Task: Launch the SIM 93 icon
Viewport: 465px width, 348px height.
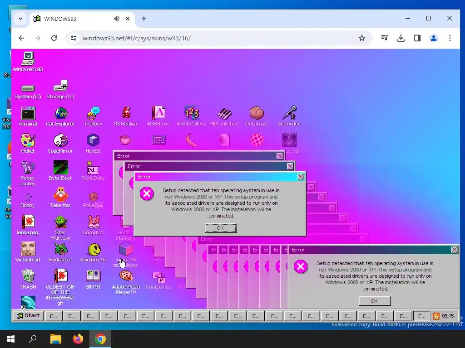Action: point(93,279)
